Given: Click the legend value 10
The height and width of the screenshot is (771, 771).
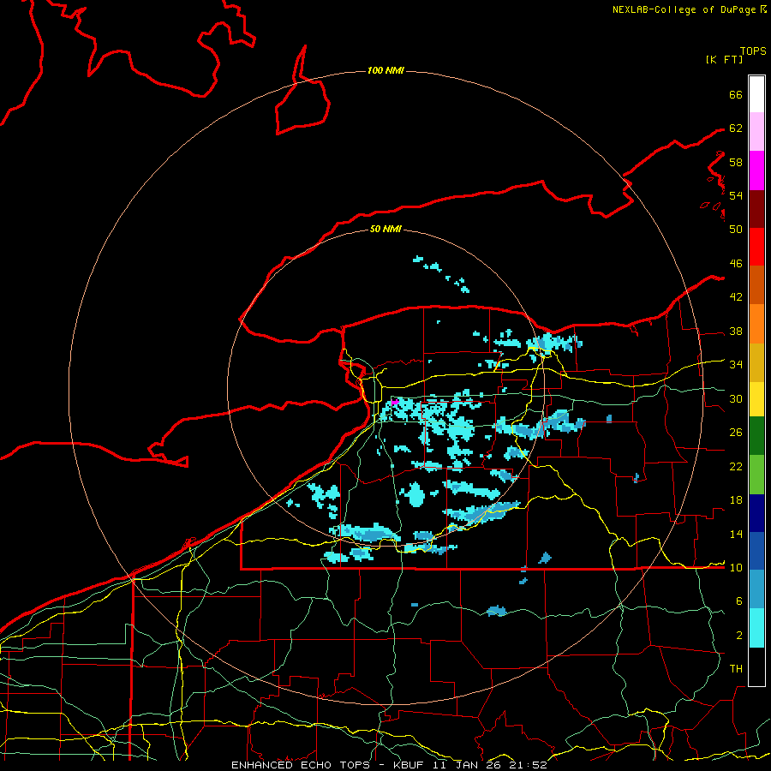Looking at the screenshot, I should click(736, 568).
